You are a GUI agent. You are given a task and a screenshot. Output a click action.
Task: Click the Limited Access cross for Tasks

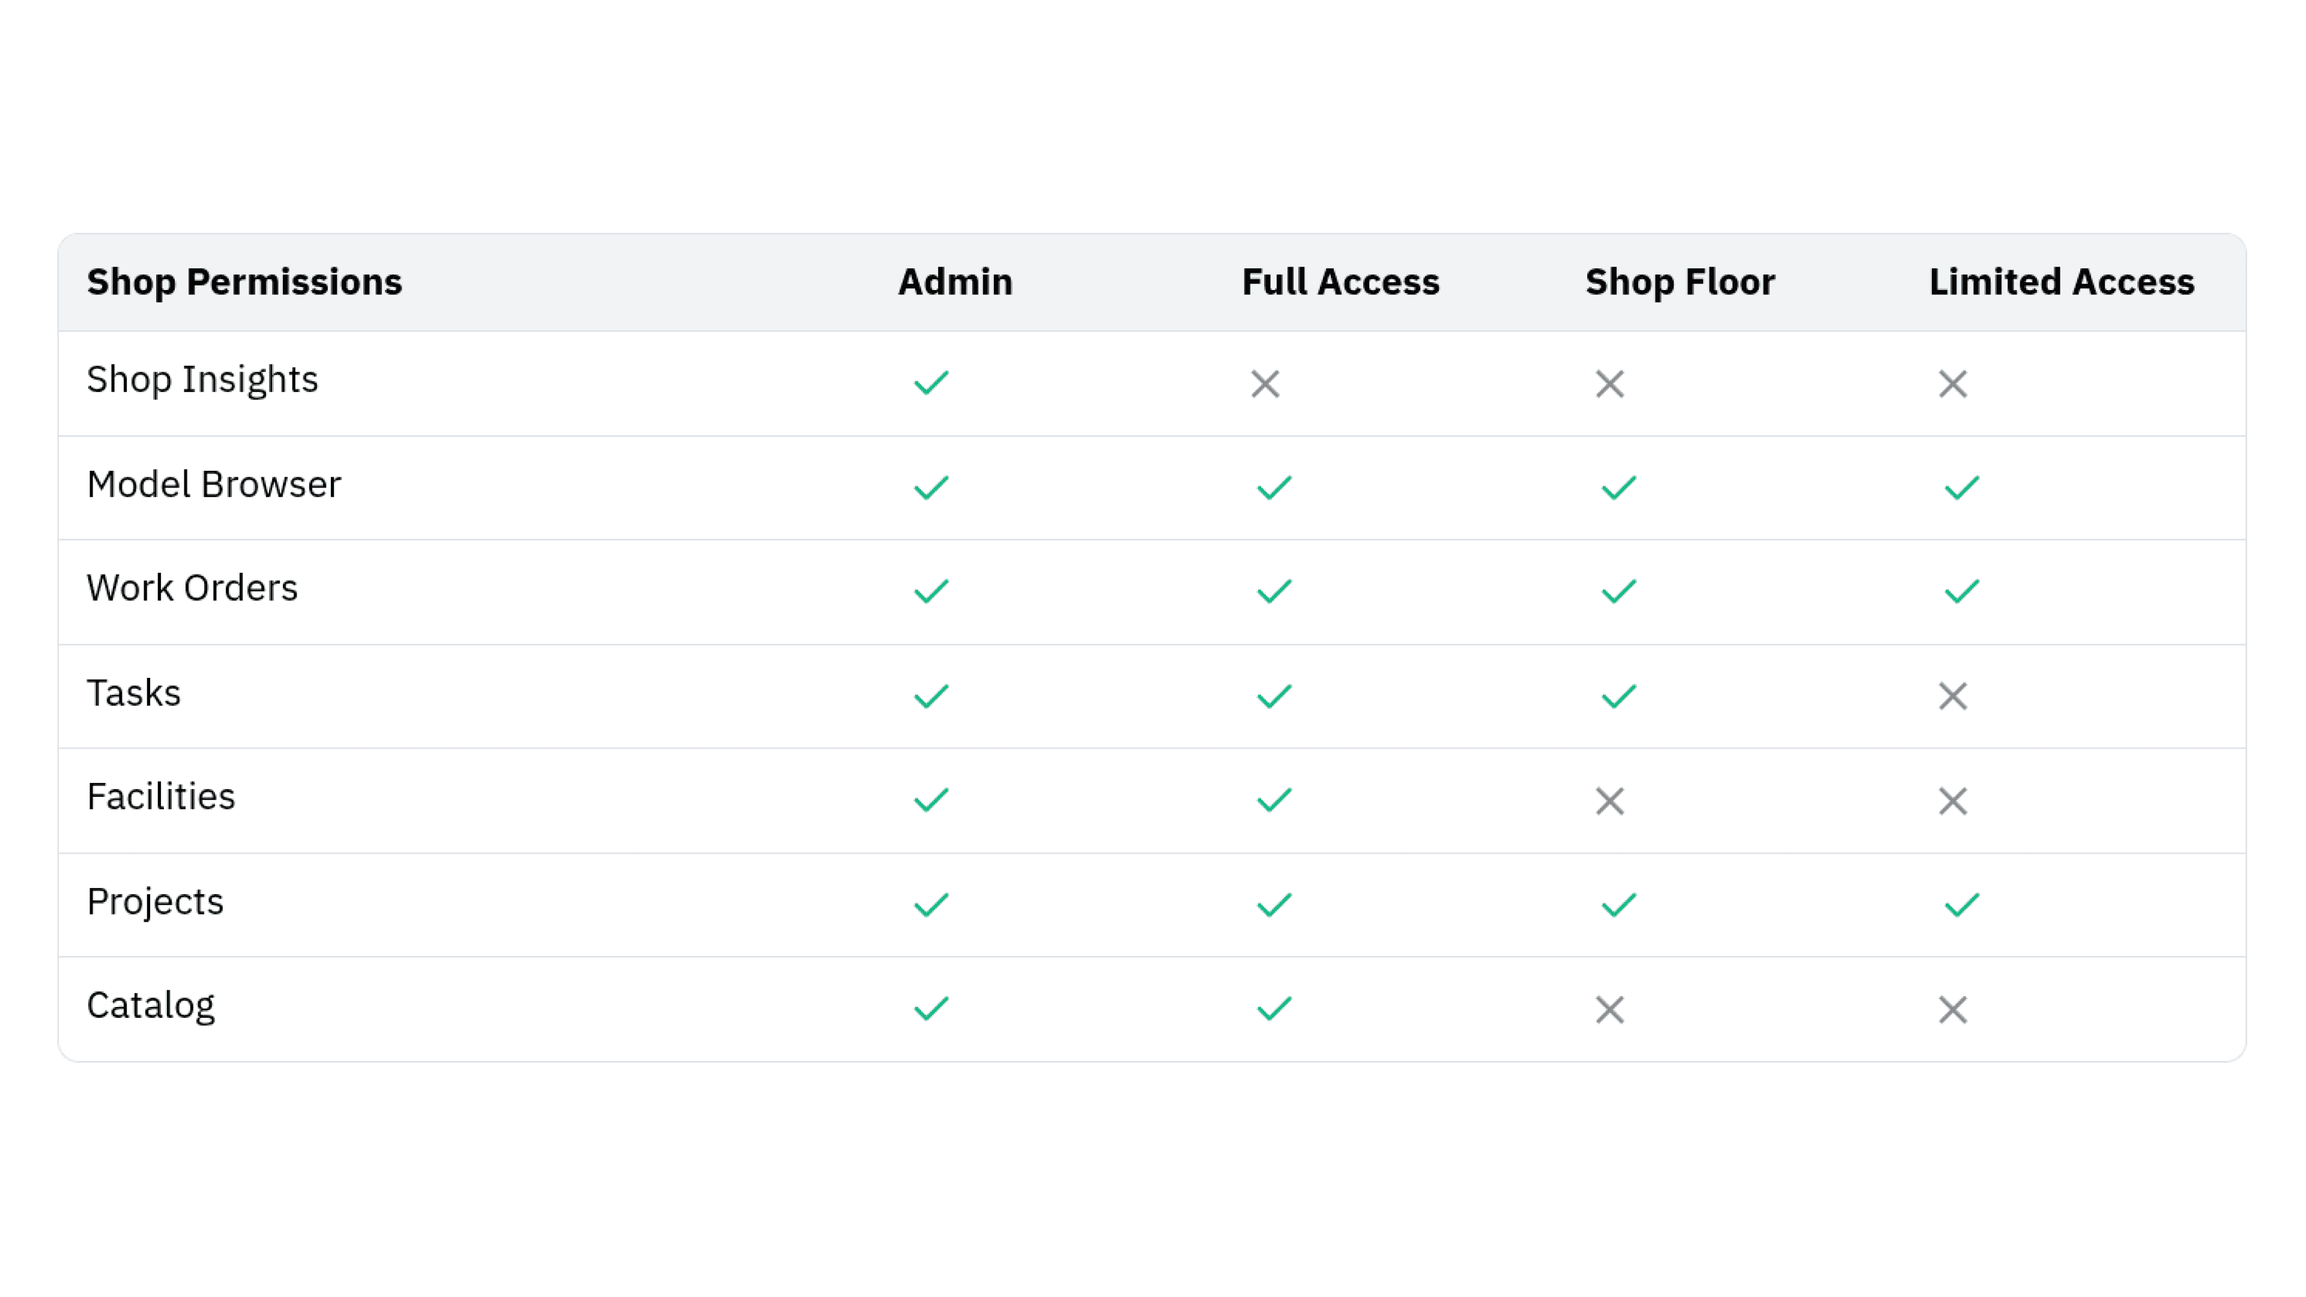click(x=1952, y=697)
